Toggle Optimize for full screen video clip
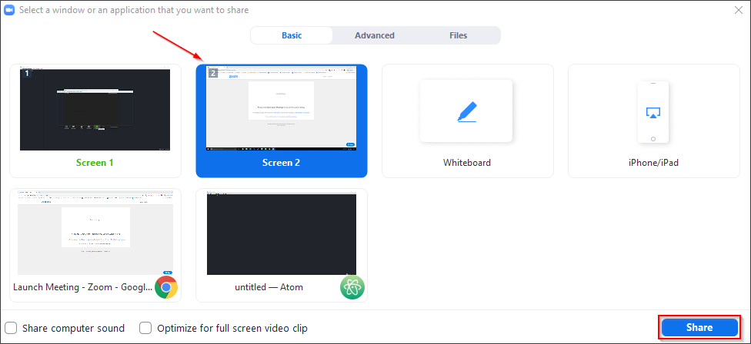The height and width of the screenshot is (344, 751). click(145, 328)
